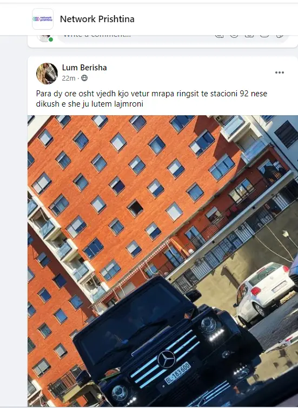
Task: Open the Network Prishtina group title
Action: pyautogui.click(x=97, y=19)
